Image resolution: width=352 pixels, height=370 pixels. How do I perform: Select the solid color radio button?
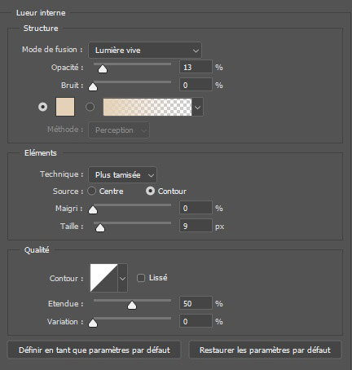coord(42,107)
